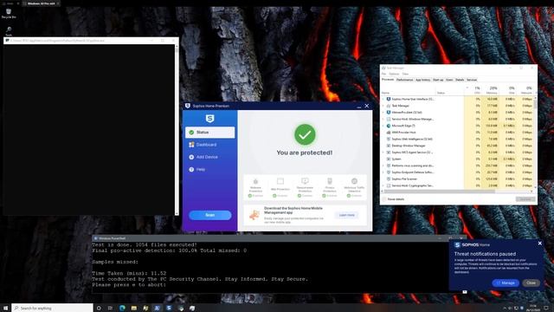This screenshot has width=554, height=312.
Task: Click the End task button in Task Manager
Action: tap(525, 199)
